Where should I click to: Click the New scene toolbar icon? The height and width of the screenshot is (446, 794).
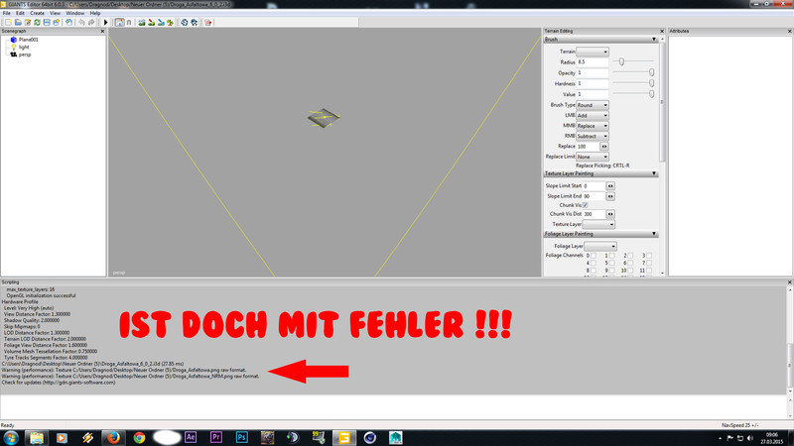click(8, 22)
